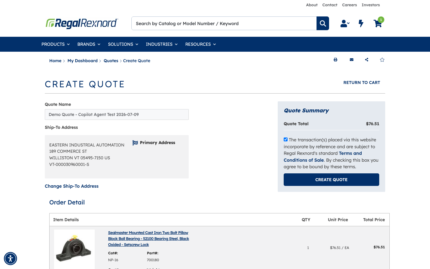Click the star favorite icon

pyautogui.click(x=382, y=60)
